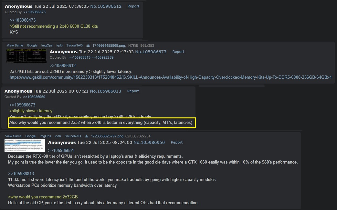Click iqdb link for 1746664455909.png
The image size is (337, 210).
pos(59,45)
